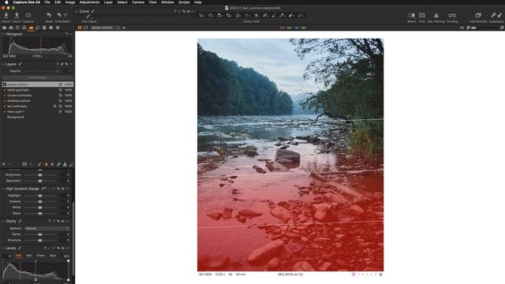Uncheck the radial grad light layer

coord(5,90)
